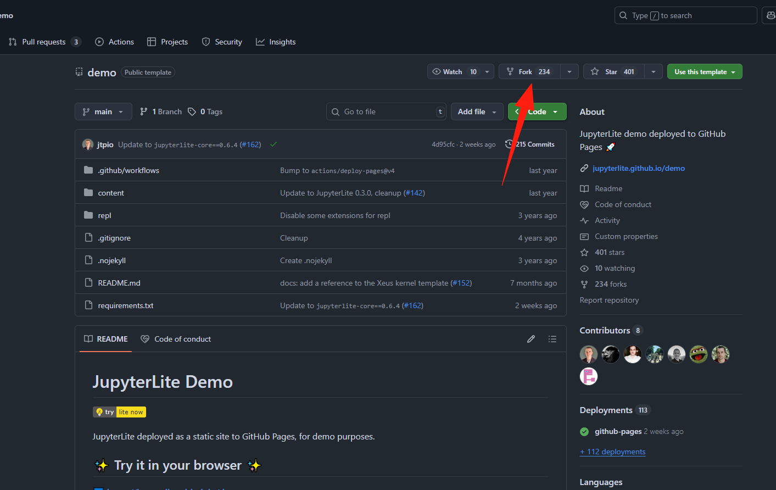Click Report repository

click(x=609, y=300)
